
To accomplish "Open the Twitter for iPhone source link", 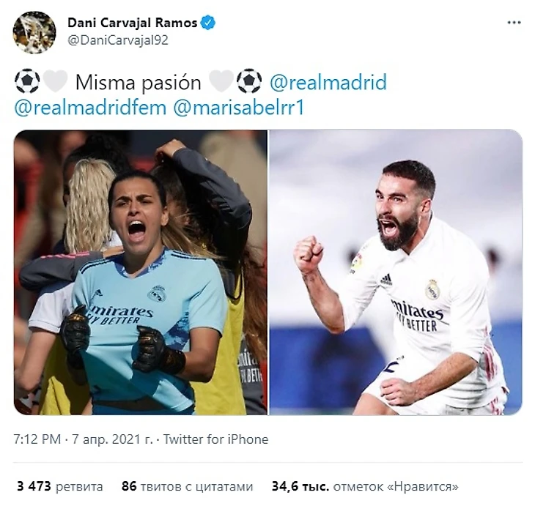I will click(216, 439).
